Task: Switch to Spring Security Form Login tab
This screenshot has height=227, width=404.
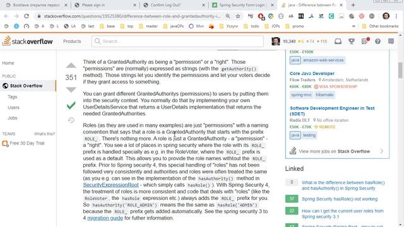Action: point(242,5)
